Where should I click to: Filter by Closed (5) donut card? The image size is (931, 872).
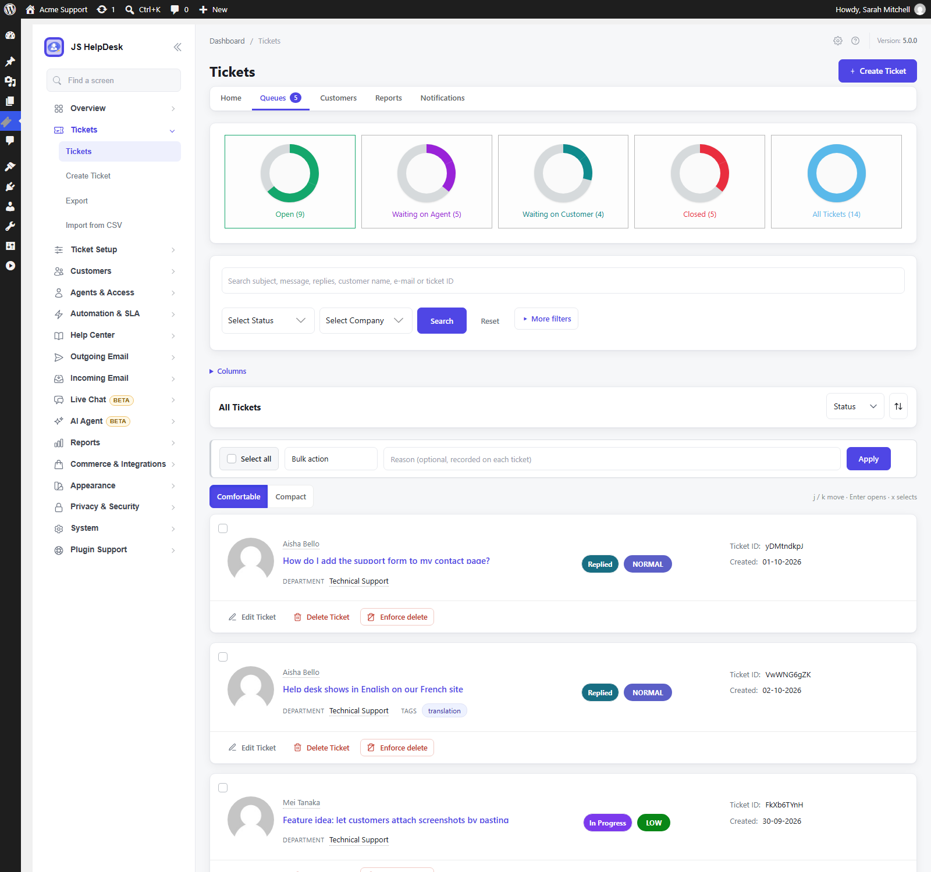click(x=699, y=181)
